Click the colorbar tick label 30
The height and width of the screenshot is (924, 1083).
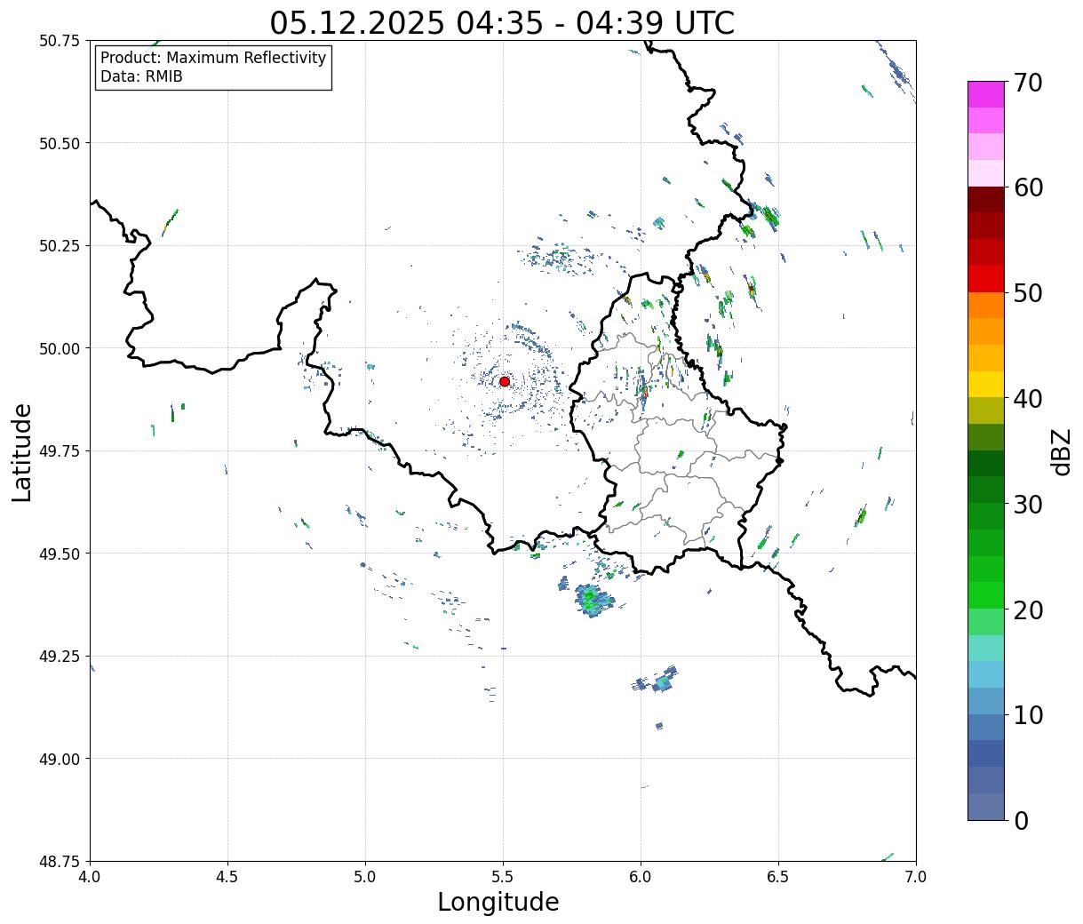pos(1028,505)
